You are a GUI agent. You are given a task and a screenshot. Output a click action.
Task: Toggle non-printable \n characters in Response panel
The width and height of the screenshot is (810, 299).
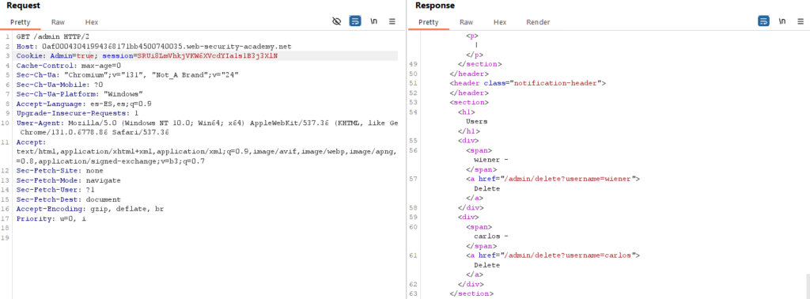pos(782,21)
